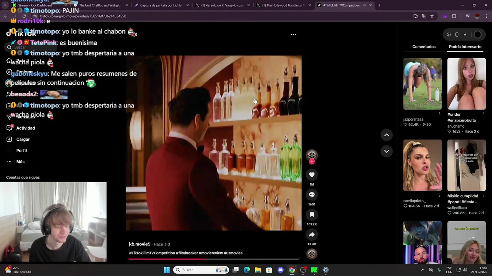Follow creator with the red plus badge

pos(312,162)
